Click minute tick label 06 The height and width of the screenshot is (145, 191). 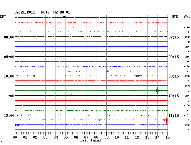click(x=76, y=137)
